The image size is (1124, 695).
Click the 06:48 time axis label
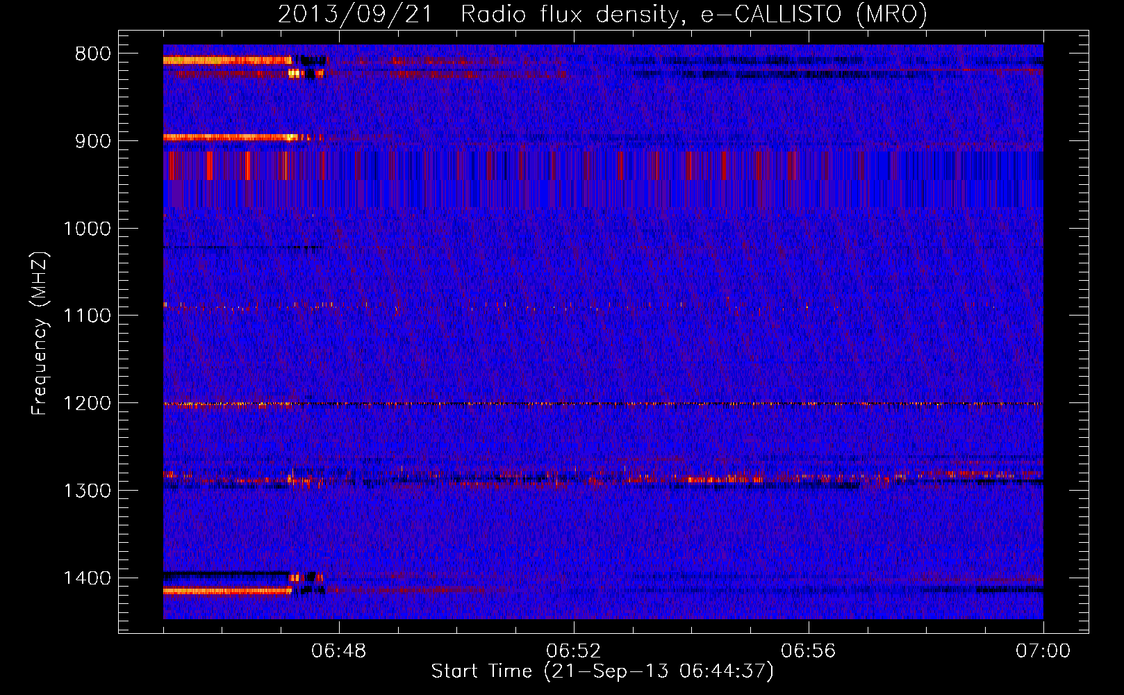coord(338,651)
